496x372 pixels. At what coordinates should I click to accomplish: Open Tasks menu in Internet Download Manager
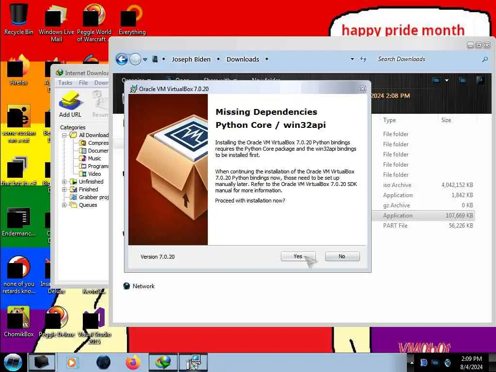coord(65,82)
